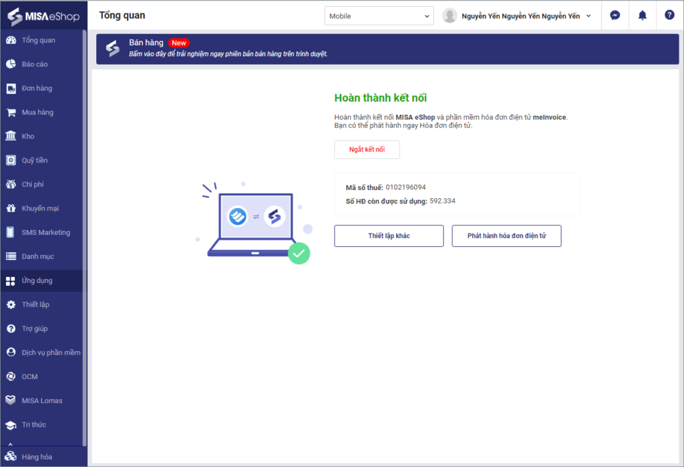Click the Khuyến mại gift icon
The height and width of the screenshot is (467, 684).
[11, 208]
